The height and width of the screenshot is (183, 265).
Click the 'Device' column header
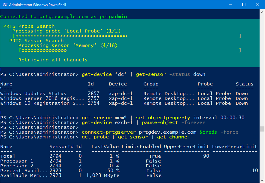click(118, 84)
